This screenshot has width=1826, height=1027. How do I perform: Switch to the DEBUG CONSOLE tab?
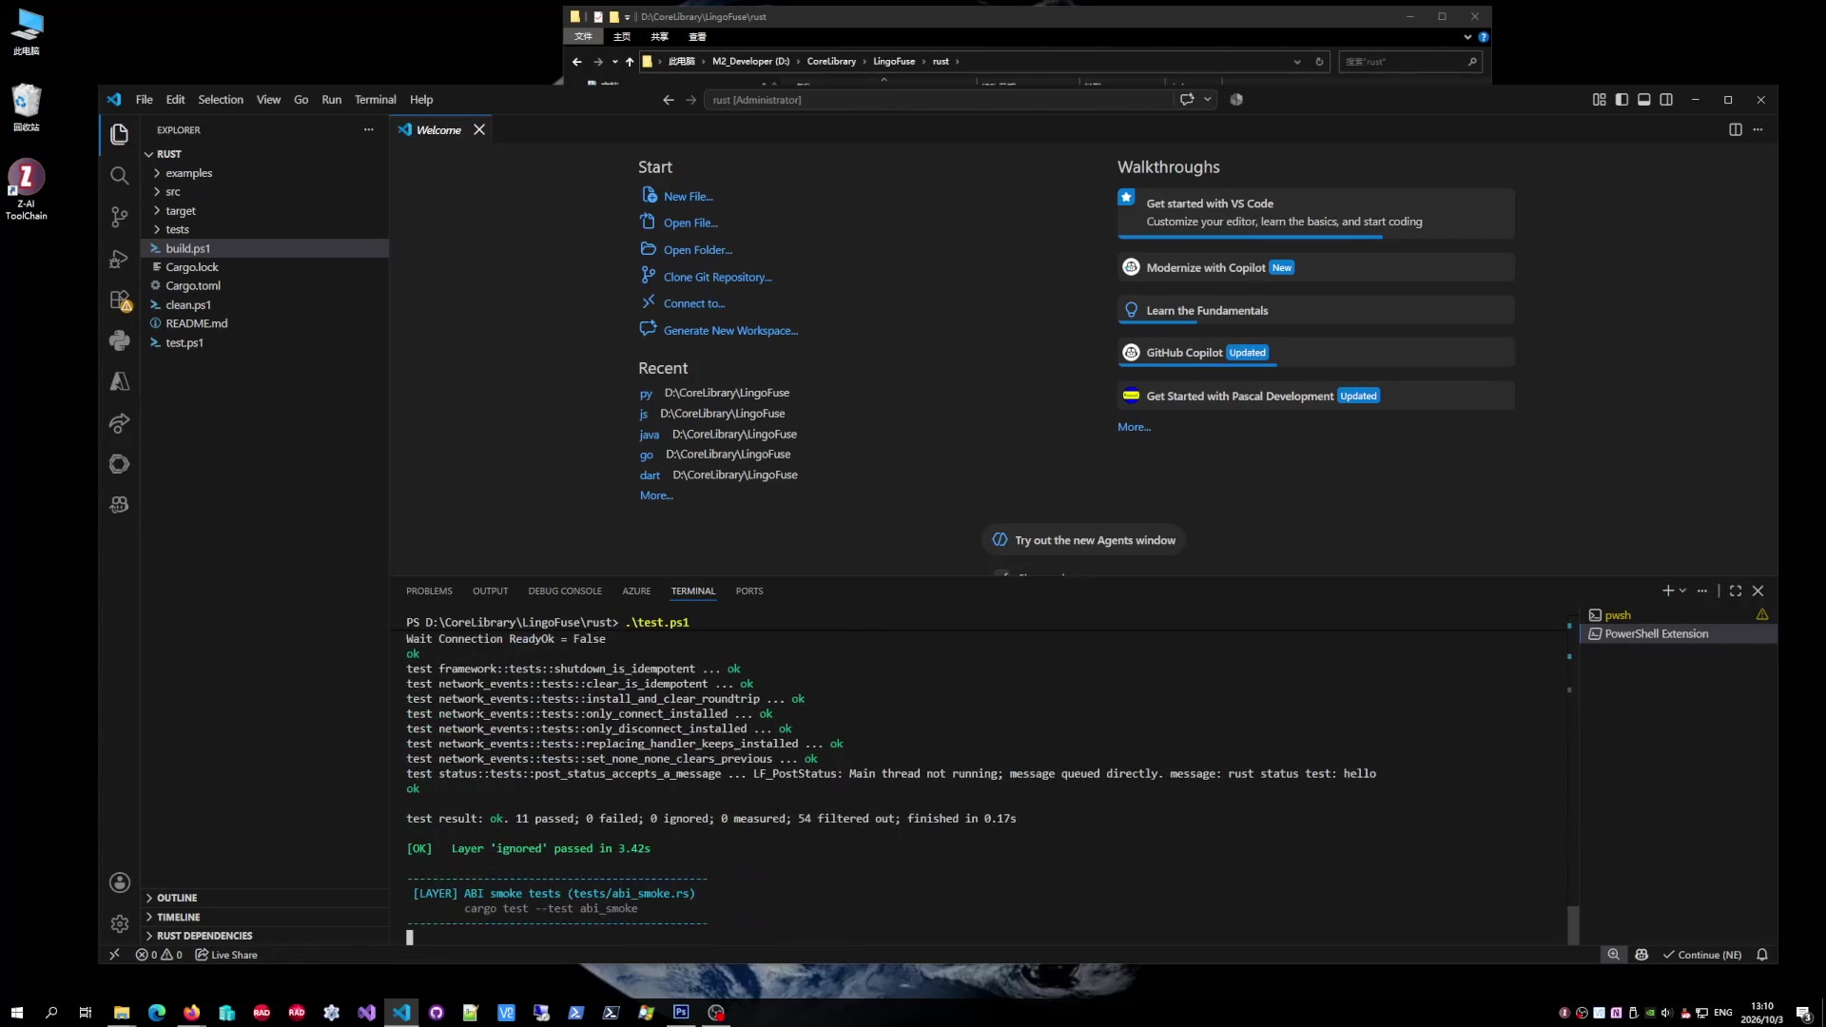[565, 591]
